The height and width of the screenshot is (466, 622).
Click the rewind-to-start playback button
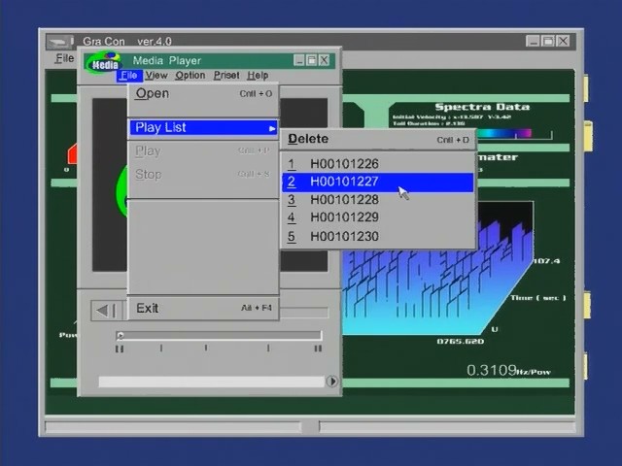click(x=106, y=311)
